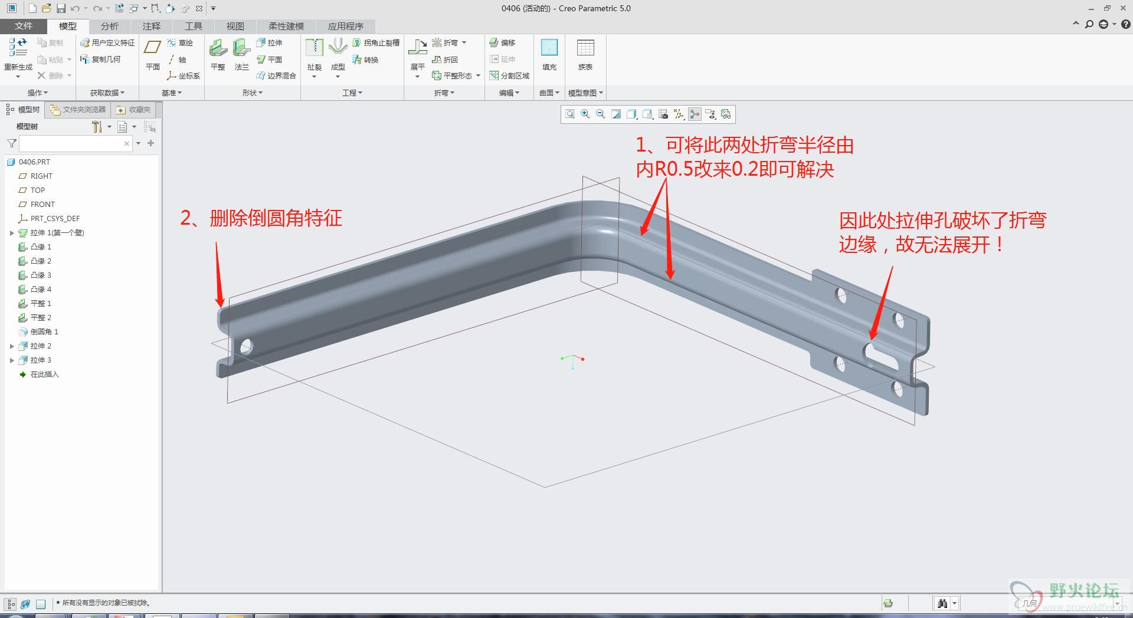Open the 形状 group dropdown

253,93
